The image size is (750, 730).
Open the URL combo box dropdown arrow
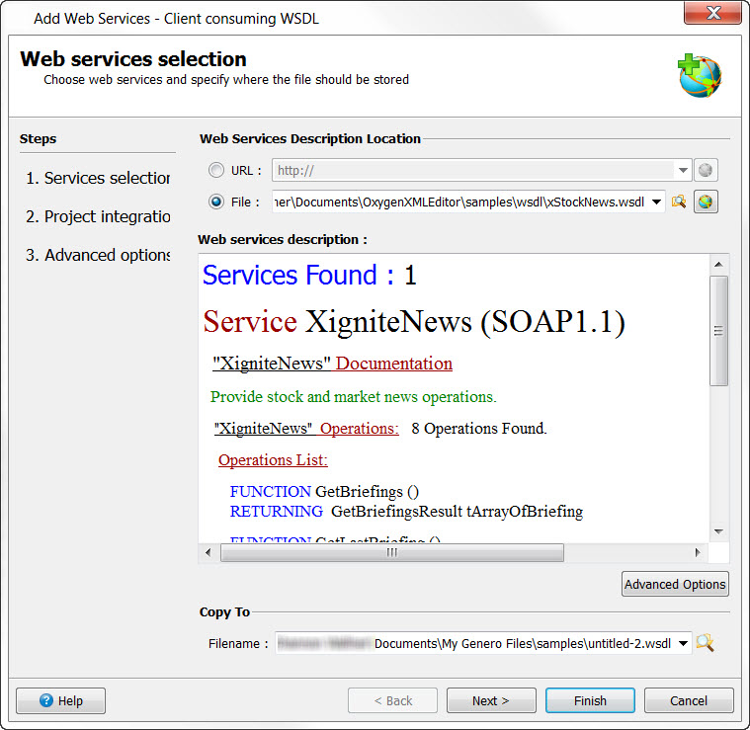click(x=683, y=170)
